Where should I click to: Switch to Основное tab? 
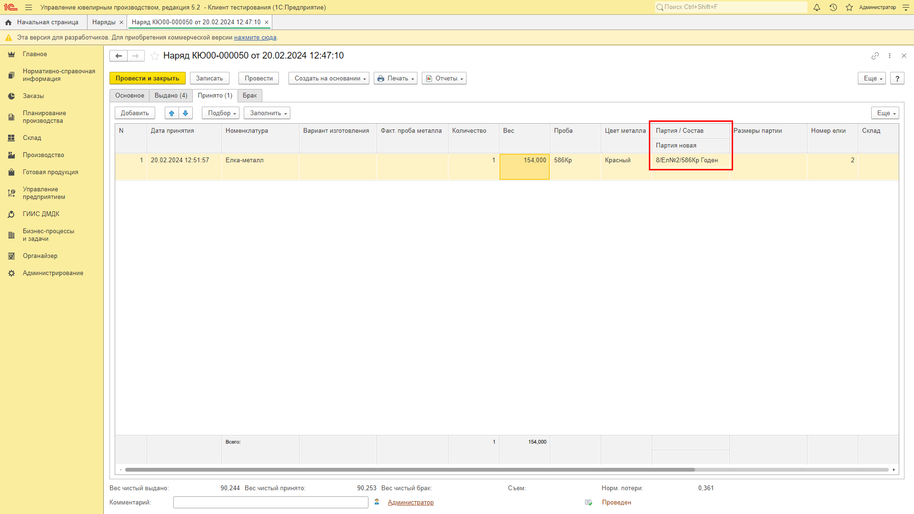[x=129, y=96]
